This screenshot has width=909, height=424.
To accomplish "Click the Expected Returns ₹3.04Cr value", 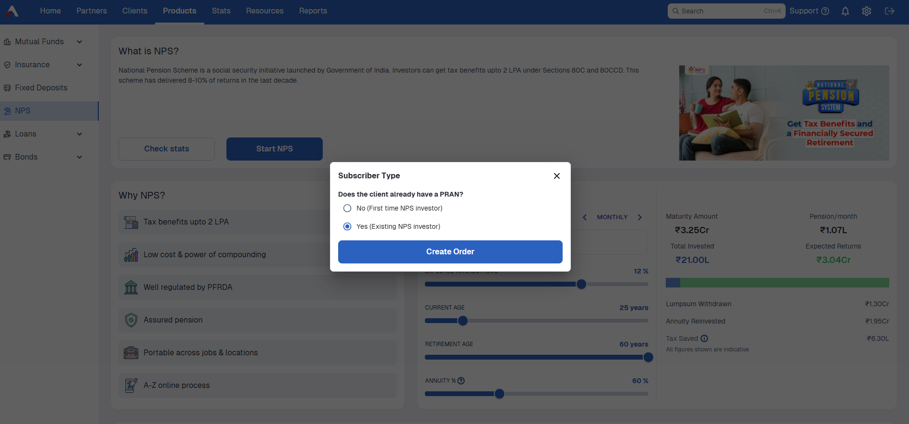I will pyautogui.click(x=833, y=260).
